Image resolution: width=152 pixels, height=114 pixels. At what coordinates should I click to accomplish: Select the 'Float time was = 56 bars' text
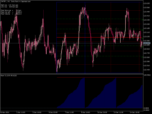pos(11,10)
